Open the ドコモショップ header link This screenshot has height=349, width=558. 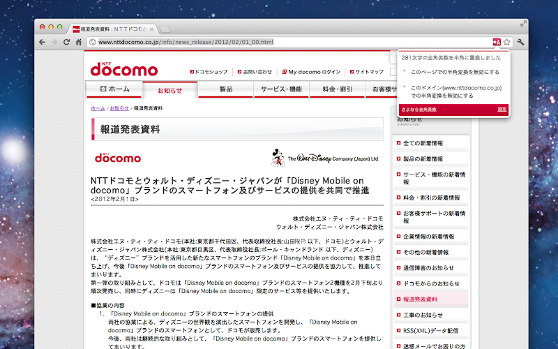pyautogui.click(x=209, y=72)
